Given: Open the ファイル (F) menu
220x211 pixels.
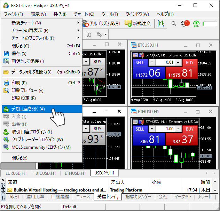Looking at the screenshot, I should tap(13, 14).
